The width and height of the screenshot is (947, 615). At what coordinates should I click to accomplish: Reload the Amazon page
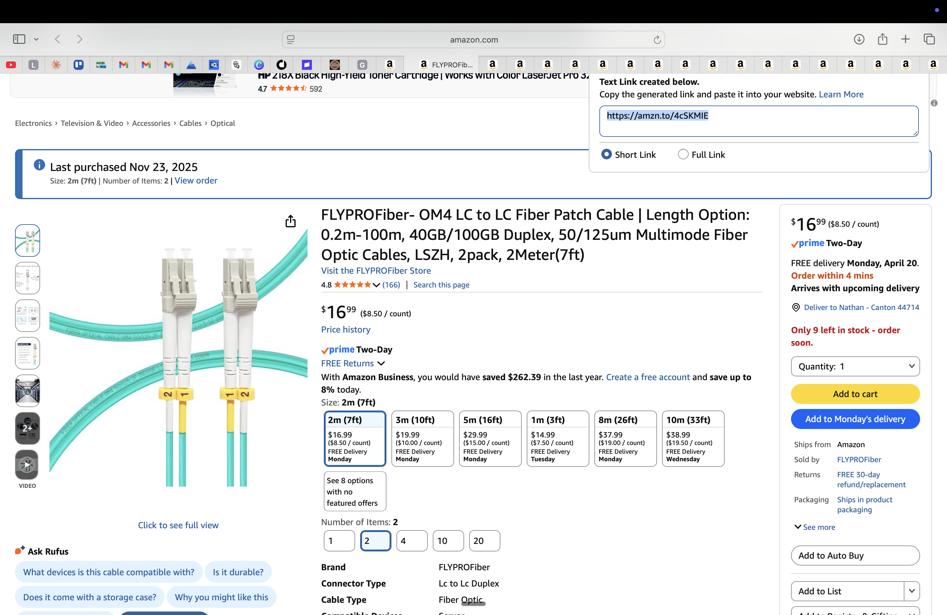pyautogui.click(x=657, y=39)
